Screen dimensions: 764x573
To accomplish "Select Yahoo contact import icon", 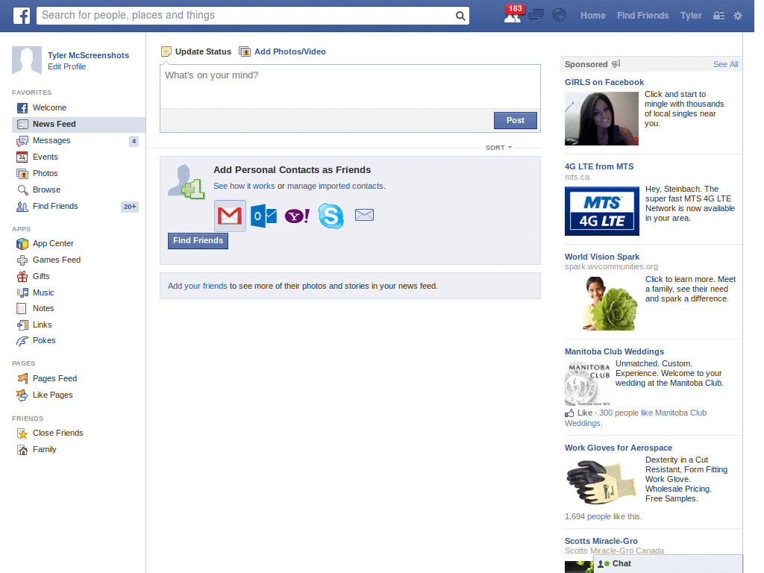I will [297, 216].
